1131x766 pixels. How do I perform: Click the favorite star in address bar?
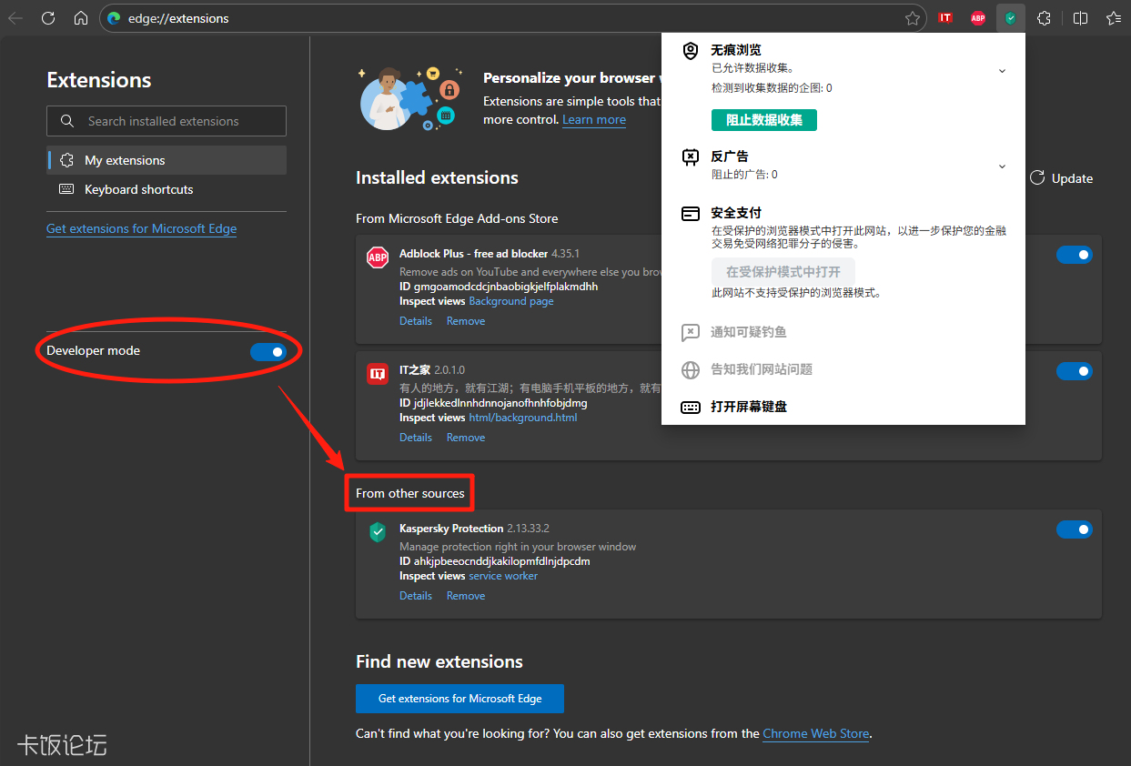click(x=913, y=17)
